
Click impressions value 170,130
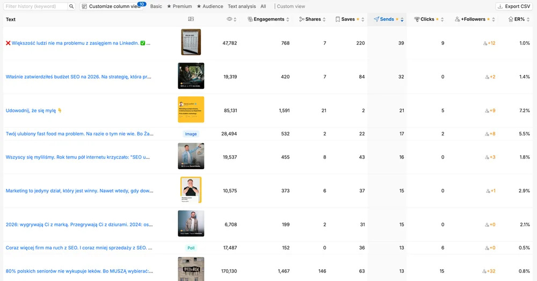coord(229,271)
